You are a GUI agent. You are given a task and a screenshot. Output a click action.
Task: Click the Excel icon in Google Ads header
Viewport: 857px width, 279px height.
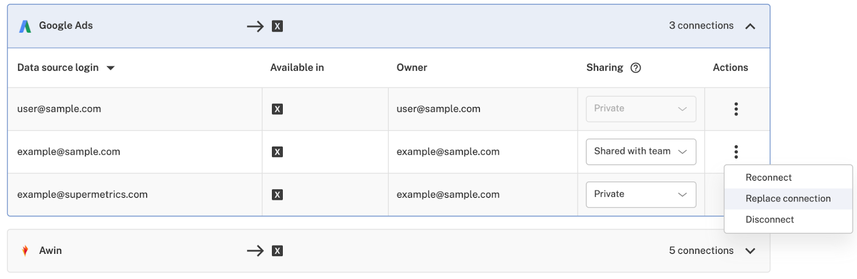pyautogui.click(x=277, y=26)
